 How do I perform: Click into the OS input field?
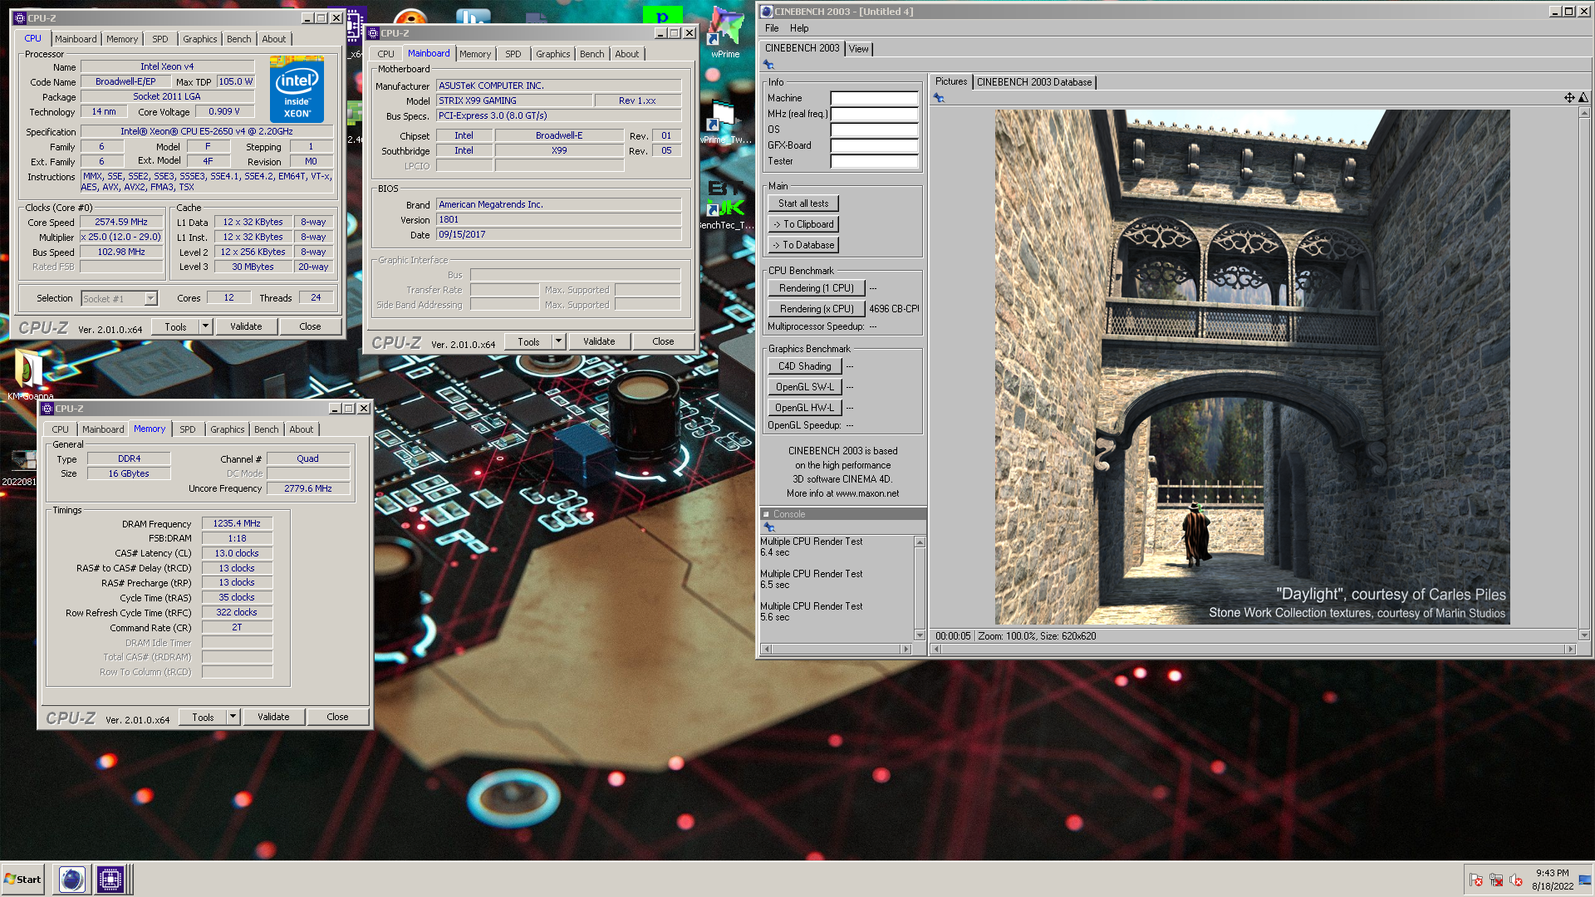[875, 130]
